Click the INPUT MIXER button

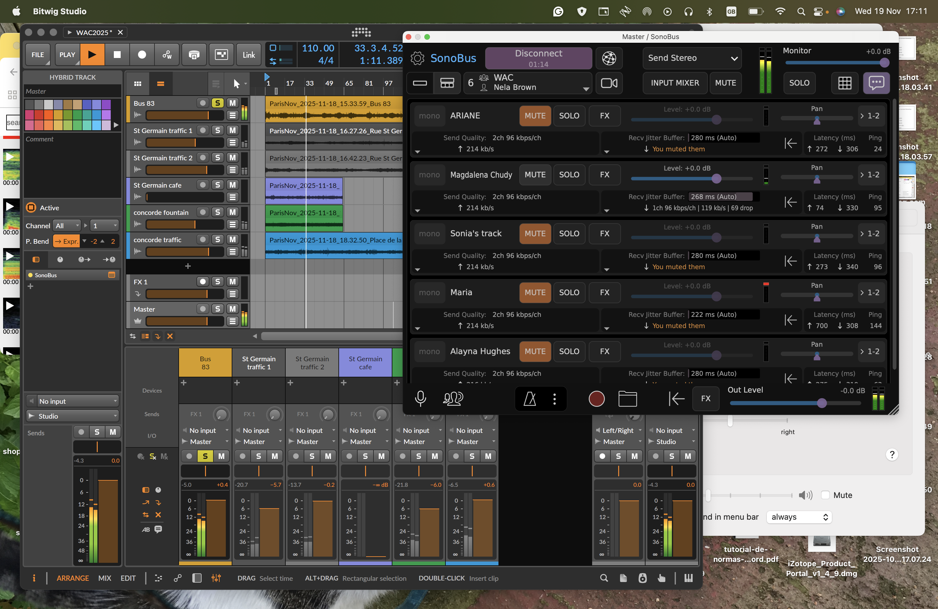674,83
